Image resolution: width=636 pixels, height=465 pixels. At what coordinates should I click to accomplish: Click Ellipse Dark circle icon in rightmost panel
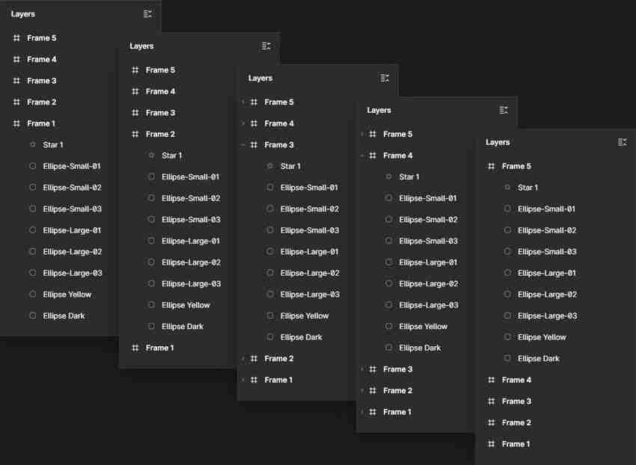tap(507, 358)
